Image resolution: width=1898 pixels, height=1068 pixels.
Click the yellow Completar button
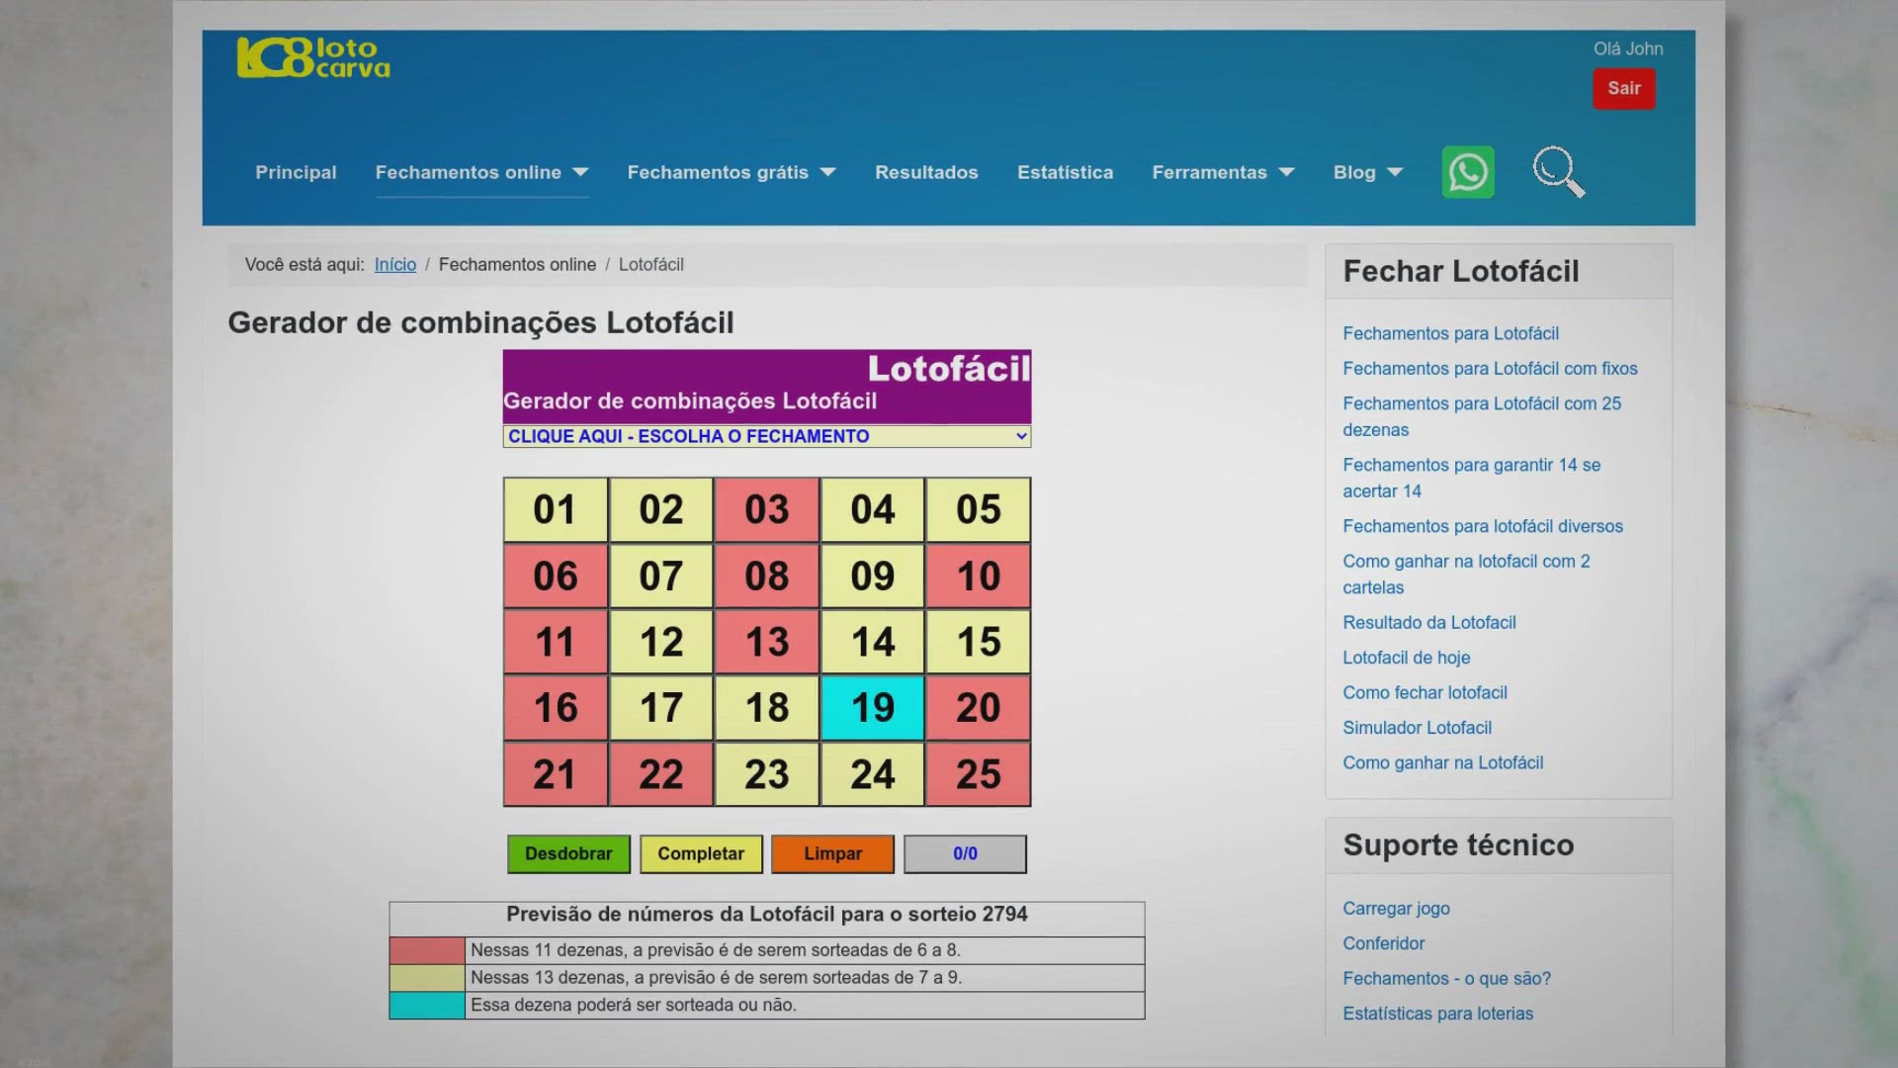[x=701, y=853]
